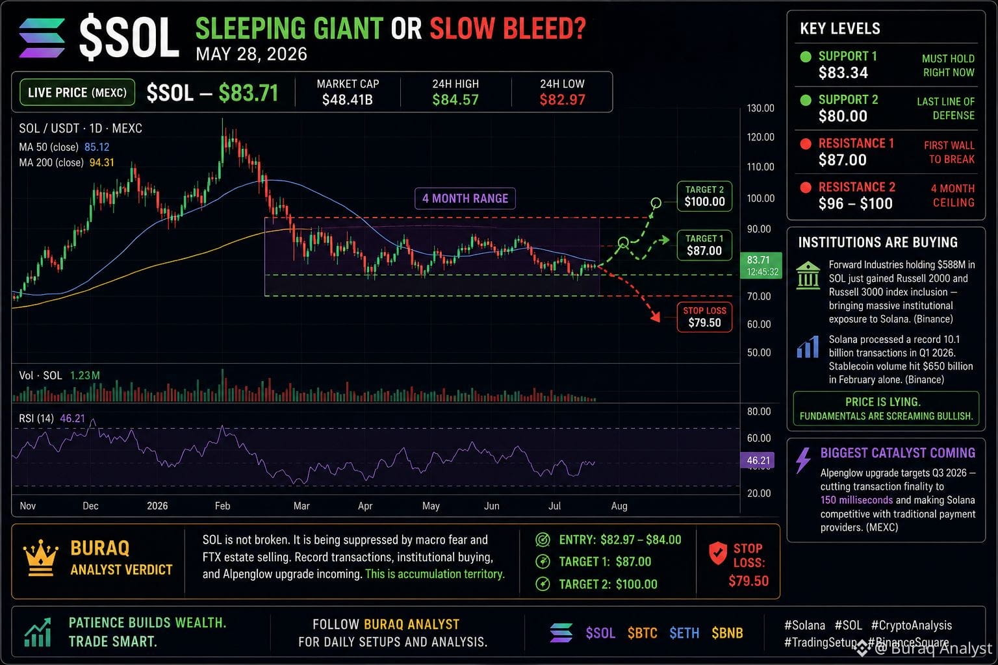This screenshot has height=665, width=998.
Task: Click the 'RSI (14)' indicator label
Action: click(36, 419)
